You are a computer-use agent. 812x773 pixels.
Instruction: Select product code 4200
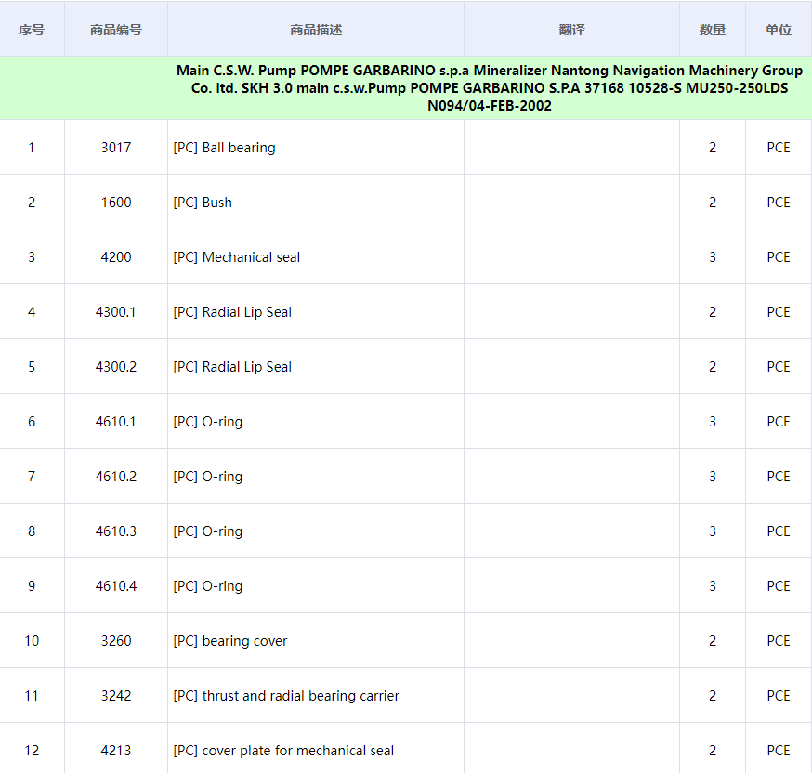point(116,257)
